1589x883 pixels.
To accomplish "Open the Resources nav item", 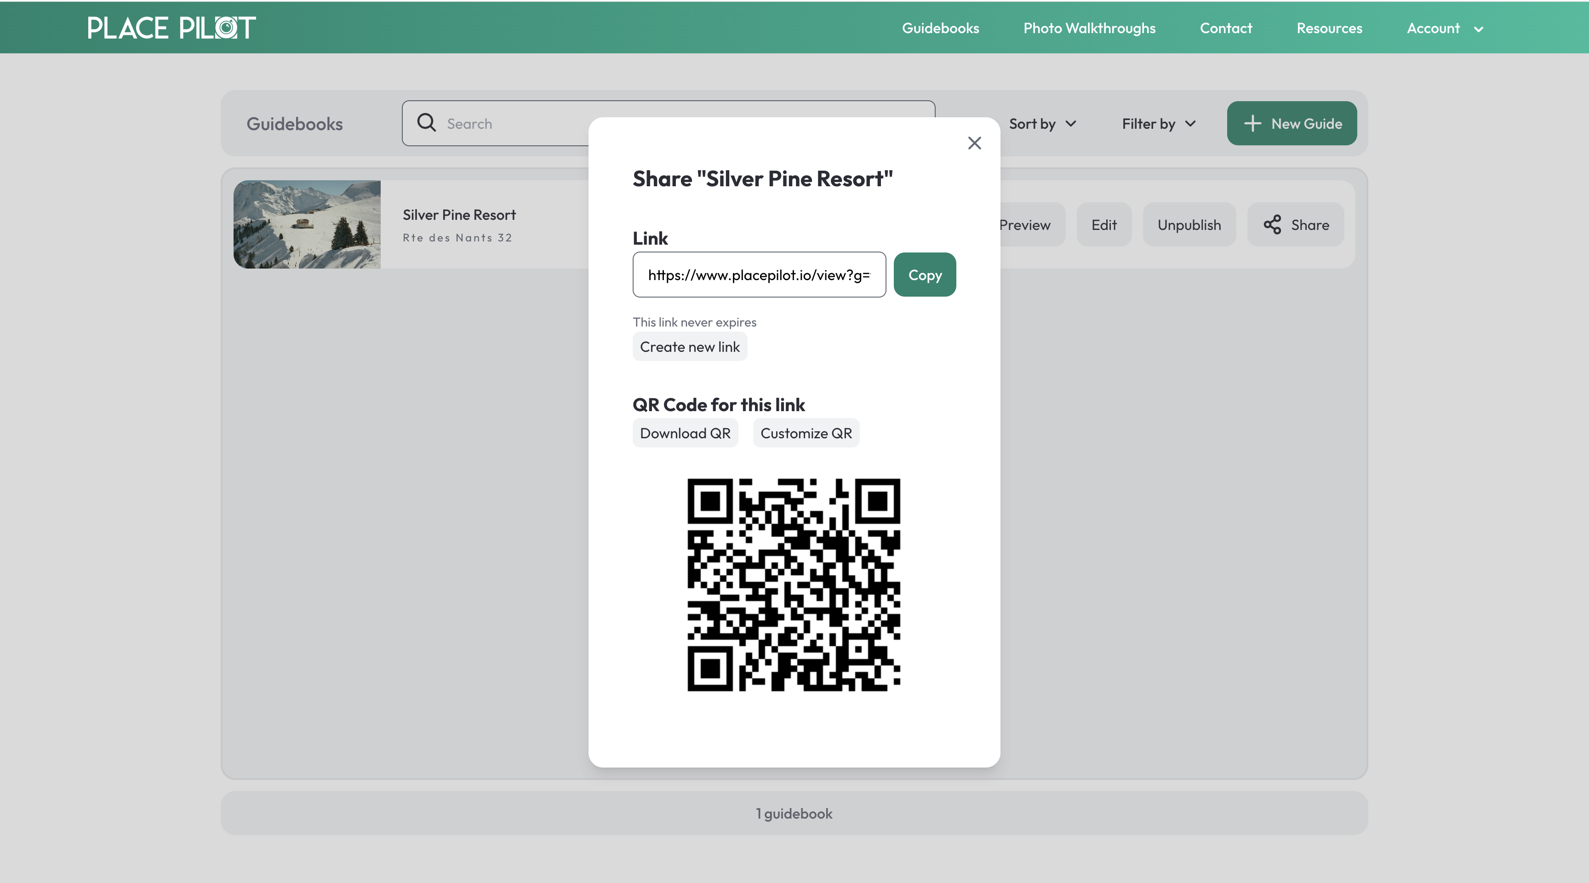I will (1329, 29).
